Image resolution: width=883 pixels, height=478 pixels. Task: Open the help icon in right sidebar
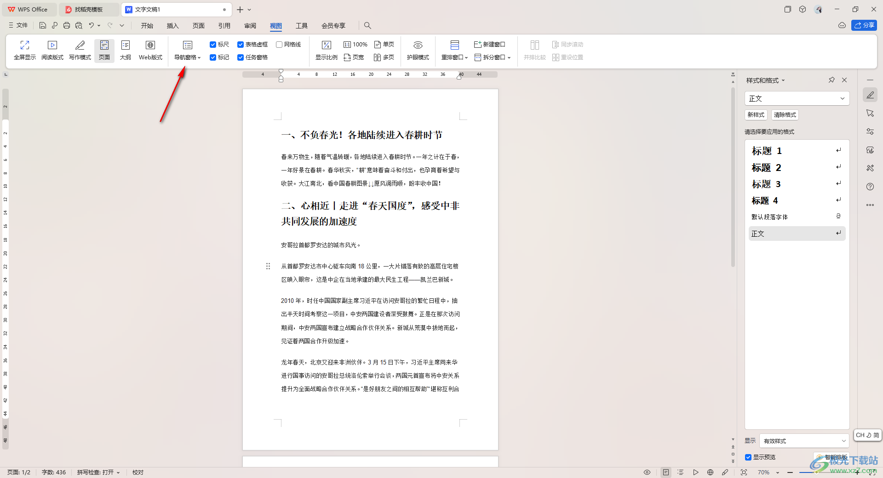[x=870, y=187]
